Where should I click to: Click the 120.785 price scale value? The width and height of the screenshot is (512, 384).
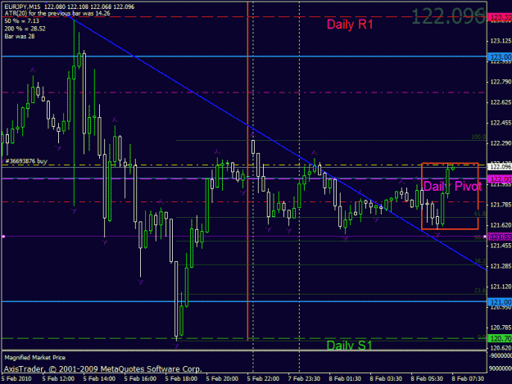tap(501, 328)
